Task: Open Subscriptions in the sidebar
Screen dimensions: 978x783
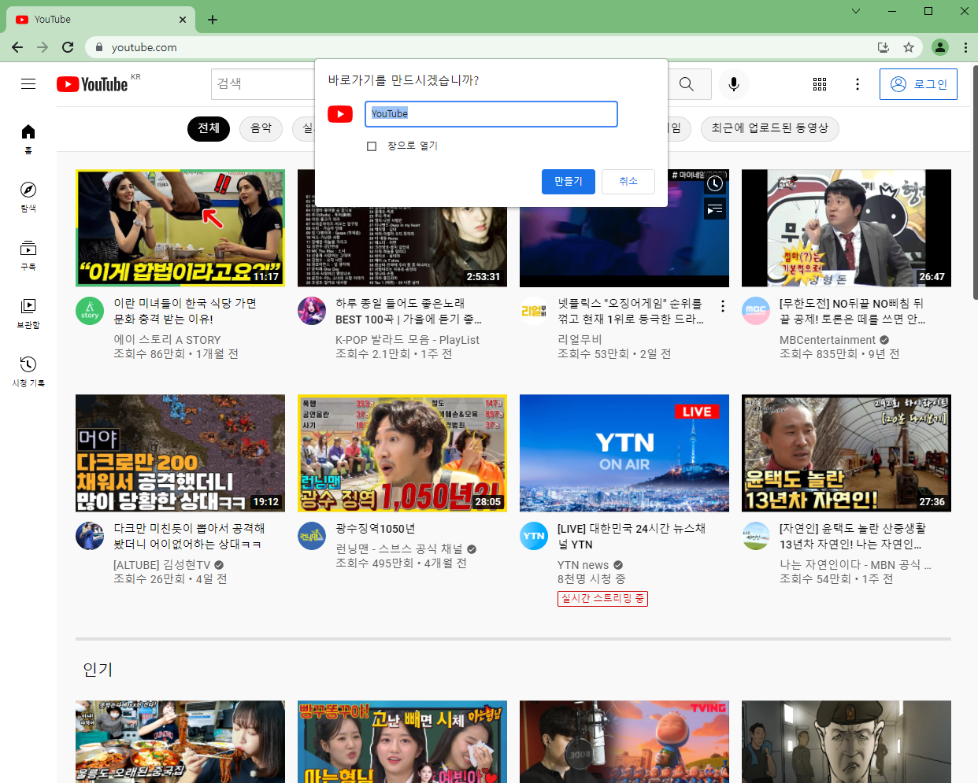Action: coord(28,255)
